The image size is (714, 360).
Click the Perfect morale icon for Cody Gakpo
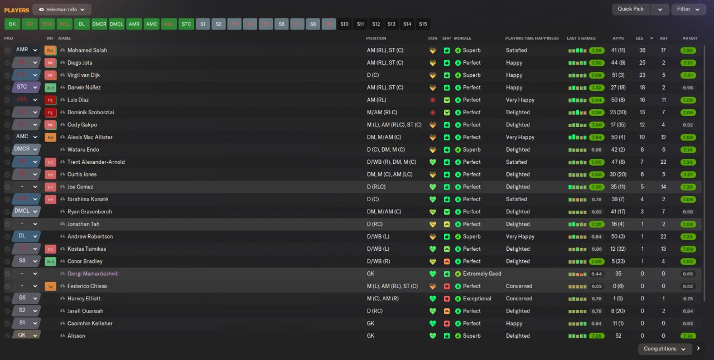point(458,125)
